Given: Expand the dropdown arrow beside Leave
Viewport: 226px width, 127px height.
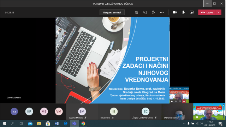Looking at the screenshot, I should click(219, 12).
